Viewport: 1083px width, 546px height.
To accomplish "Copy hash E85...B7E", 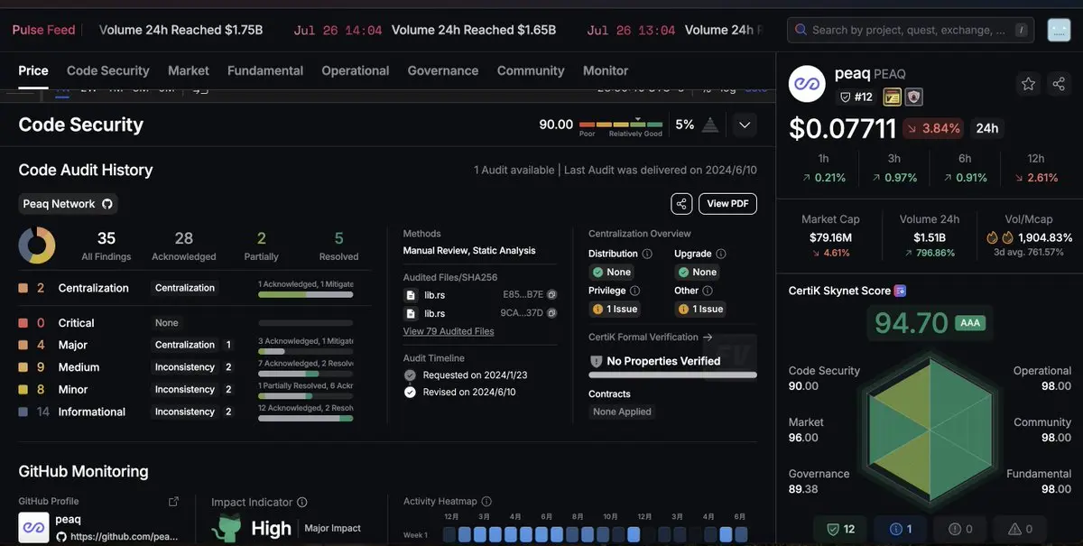I will pyautogui.click(x=551, y=294).
